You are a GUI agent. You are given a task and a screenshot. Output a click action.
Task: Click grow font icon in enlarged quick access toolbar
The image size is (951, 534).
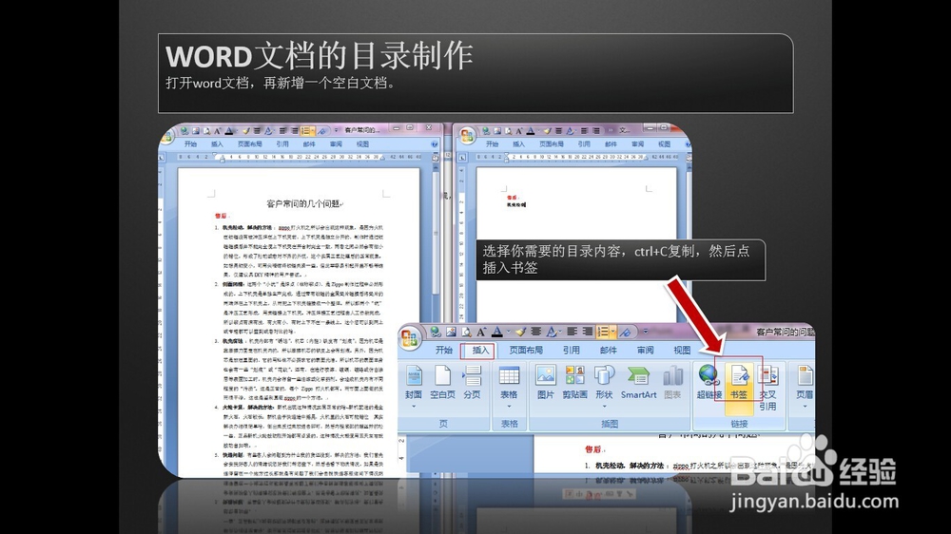(x=481, y=332)
